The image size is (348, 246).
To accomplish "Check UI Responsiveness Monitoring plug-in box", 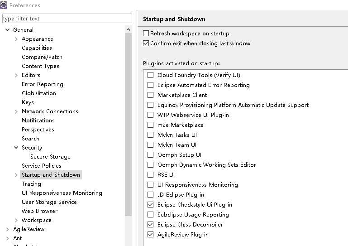I will pyautogui.click(x=151, y=185).
